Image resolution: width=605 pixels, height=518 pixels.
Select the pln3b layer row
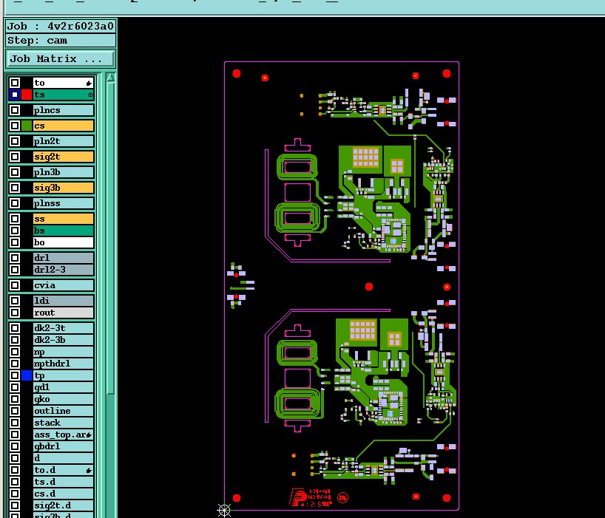pyautogui.click(x=64, y=172)
